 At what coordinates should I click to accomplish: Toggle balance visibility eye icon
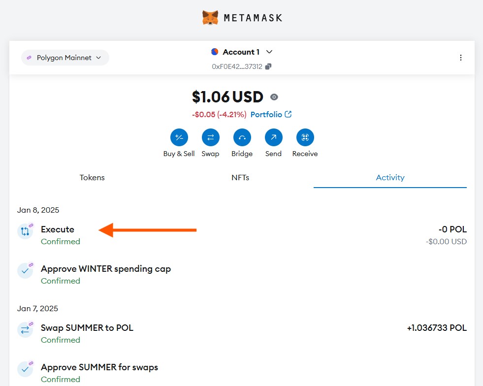click(274, 97)
